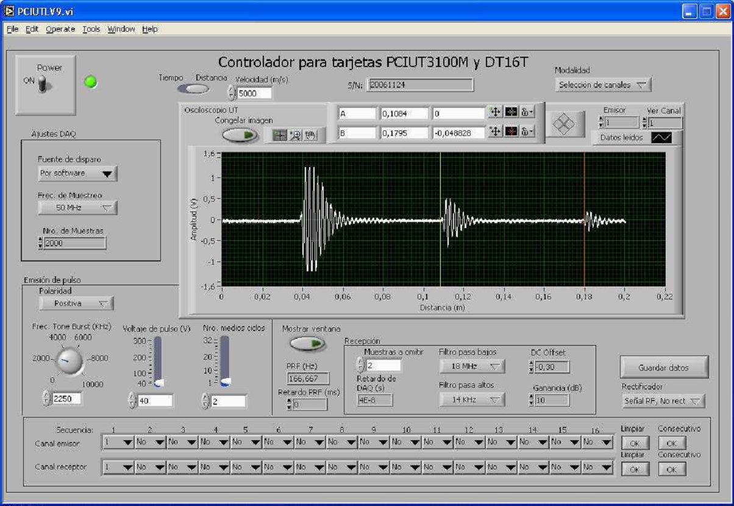
Task: Click cursor A move-selector icon
Action: point(495,113)
